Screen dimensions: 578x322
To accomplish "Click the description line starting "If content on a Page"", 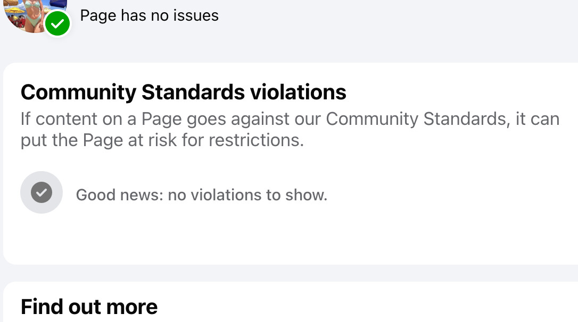I will pos(290,118).
